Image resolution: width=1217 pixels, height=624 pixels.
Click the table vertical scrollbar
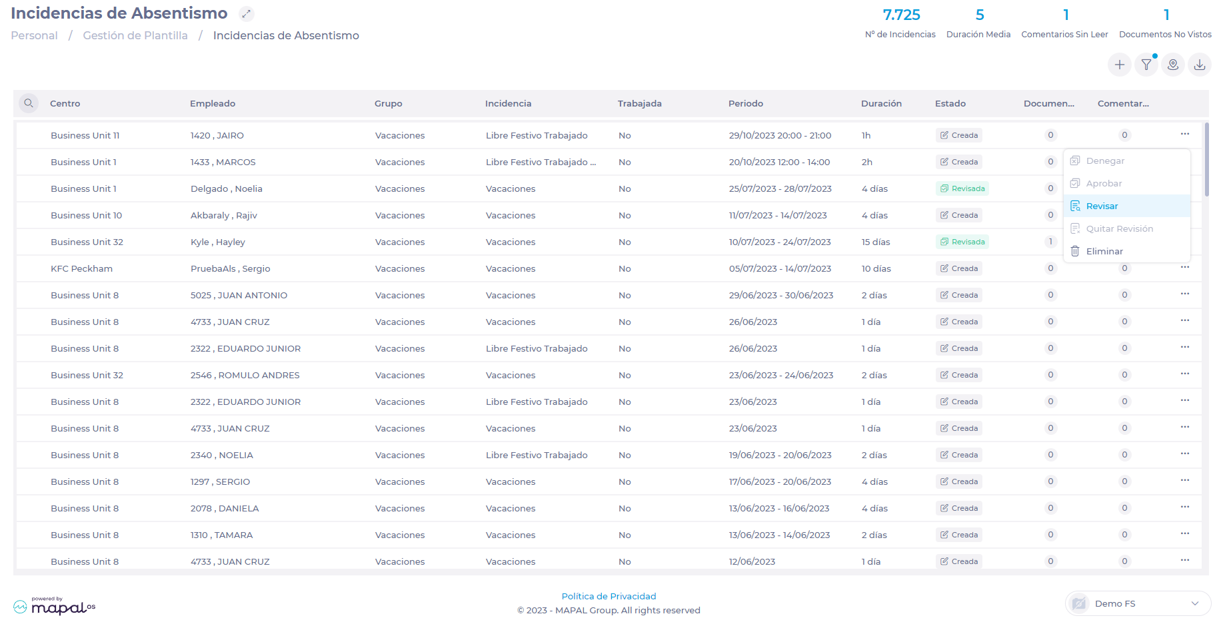coord(1206,160)
